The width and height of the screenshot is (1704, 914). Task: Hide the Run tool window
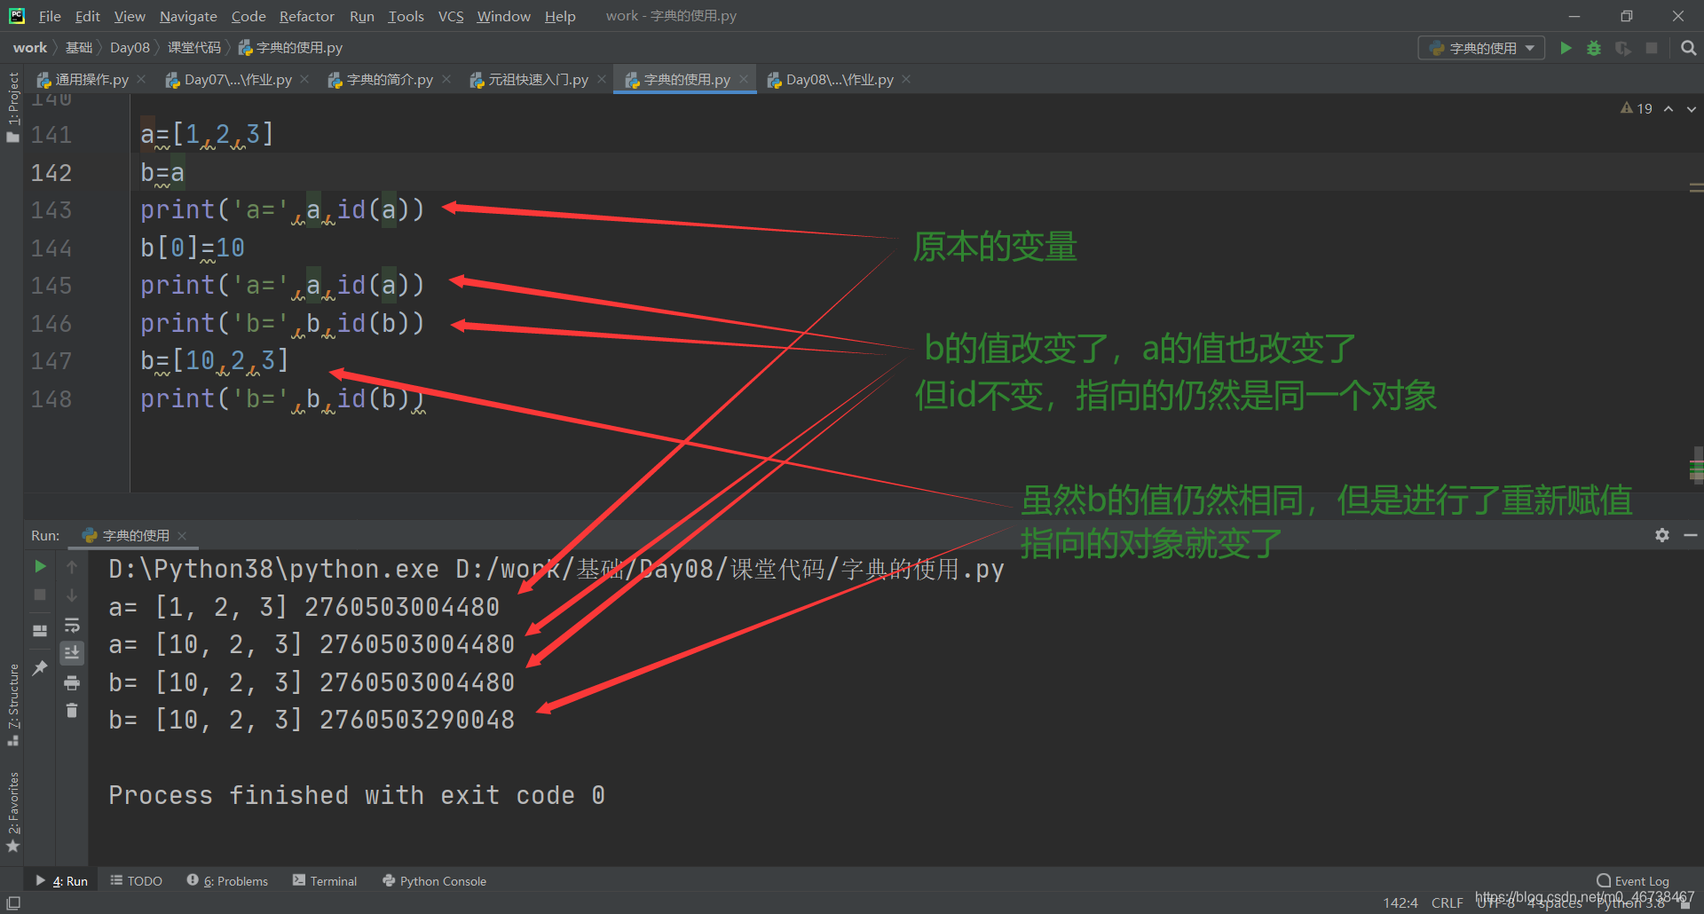(1691, 535)
